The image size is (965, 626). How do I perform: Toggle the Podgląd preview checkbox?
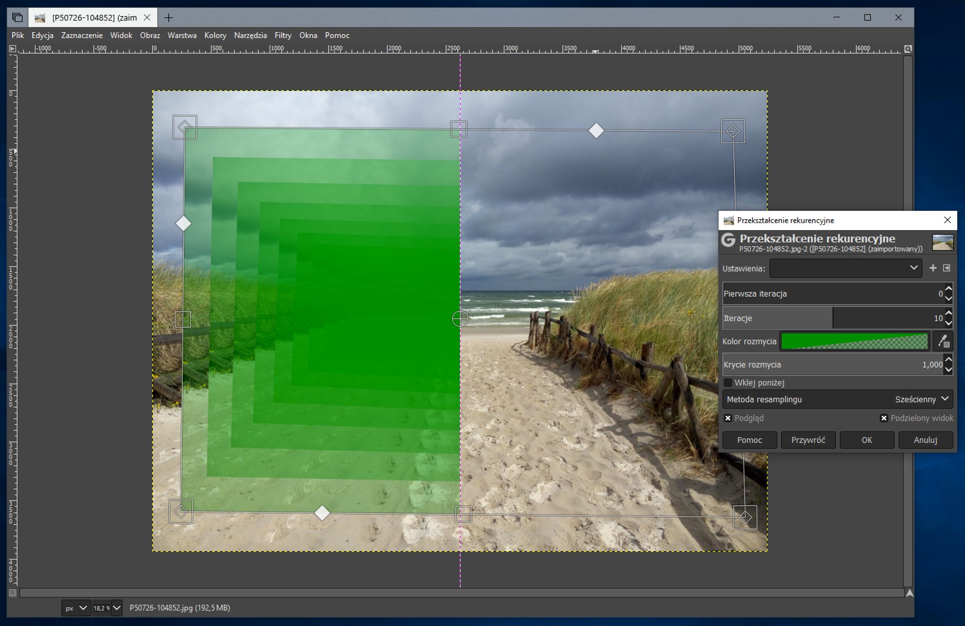point(728,418)
